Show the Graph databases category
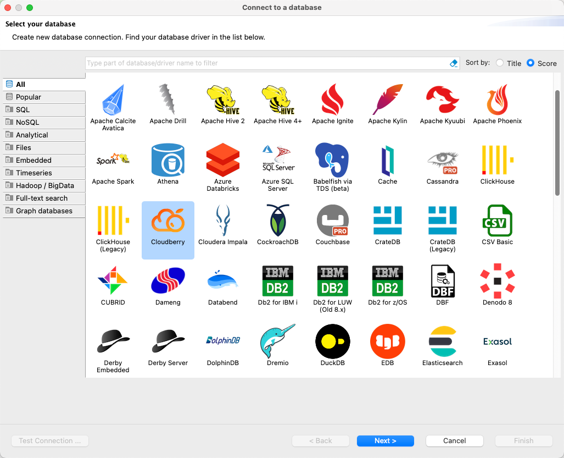Image resolution: width=564 pixels, height=458 pixels. pos(44,211)
